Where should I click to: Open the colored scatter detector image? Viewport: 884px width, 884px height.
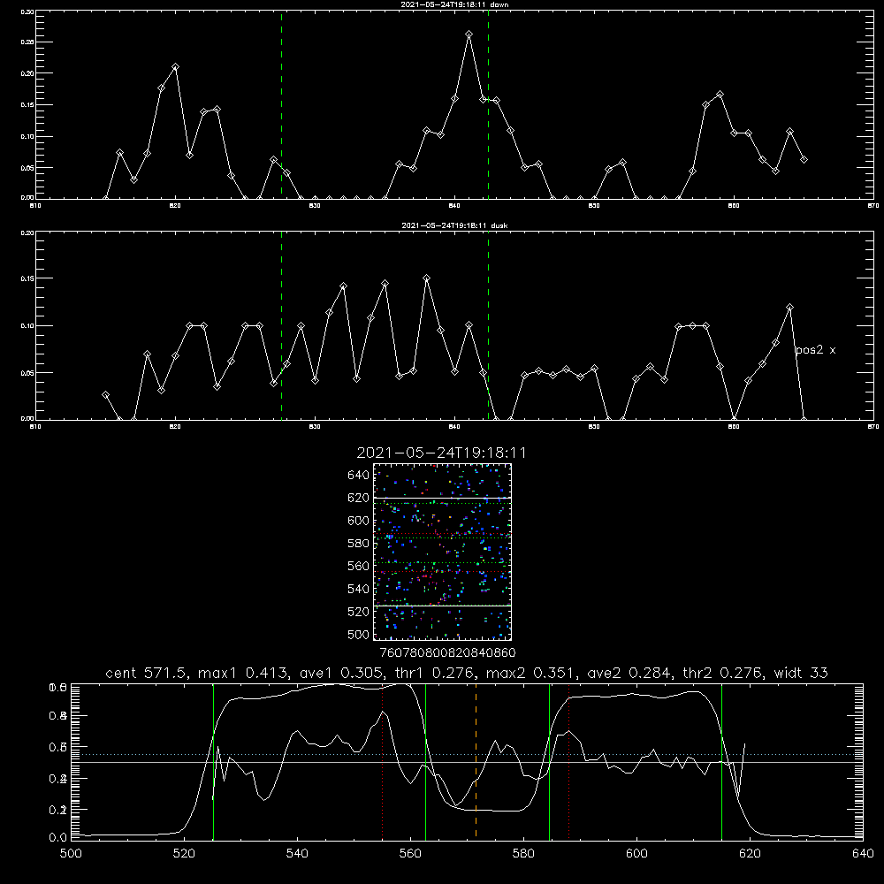(443, 552)
